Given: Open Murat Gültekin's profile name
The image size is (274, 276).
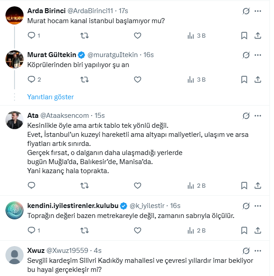Looking at the screenshot, I should pyautogui.click(x=52, y=55).
